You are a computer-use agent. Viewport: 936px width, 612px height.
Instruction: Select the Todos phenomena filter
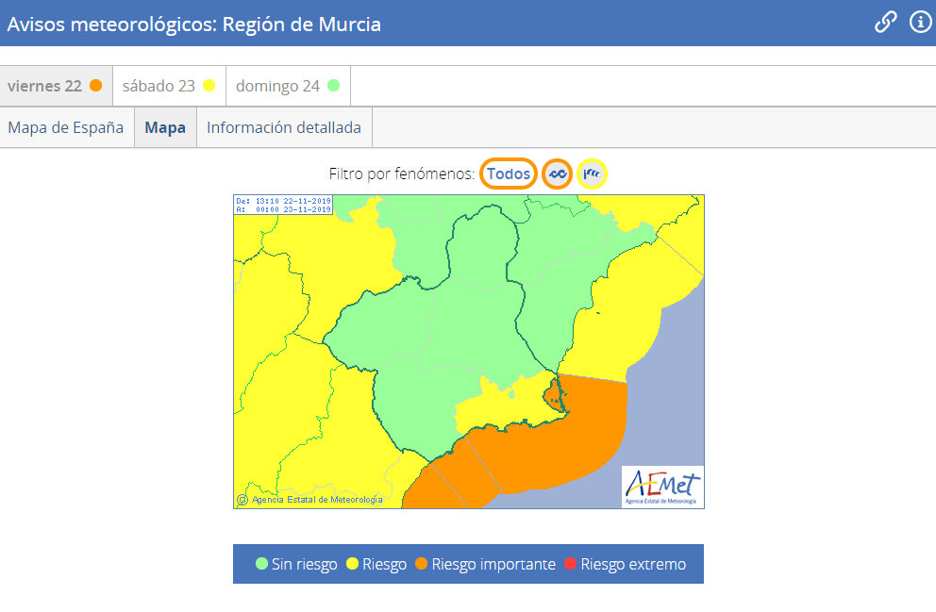pyautogui.click(x=509, y=174)
